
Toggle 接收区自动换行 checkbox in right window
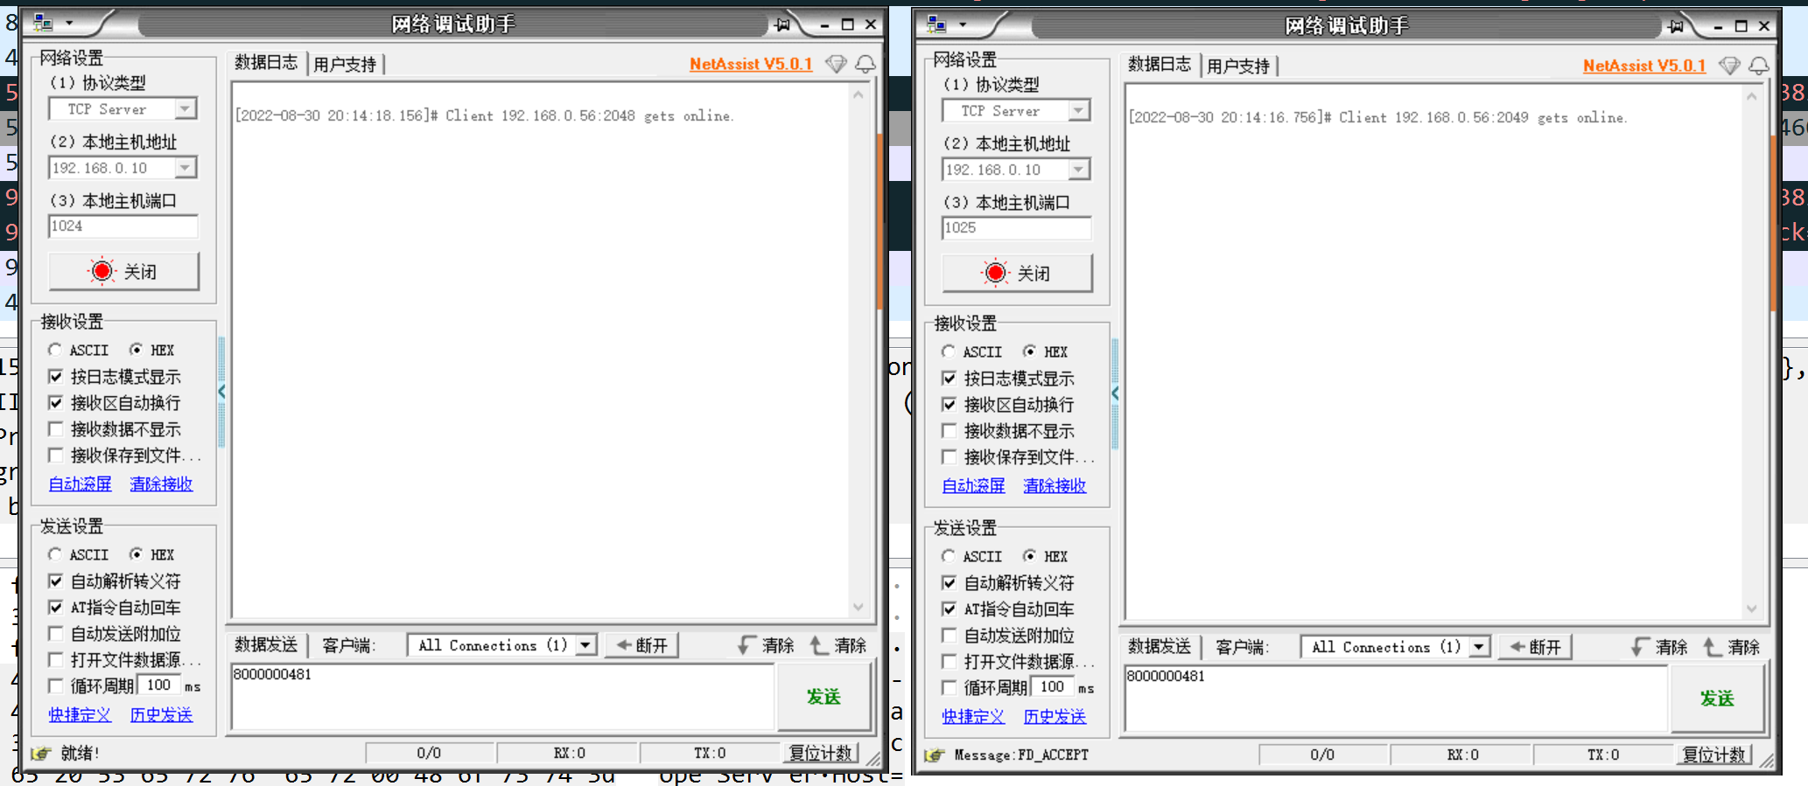coord(950,405)
